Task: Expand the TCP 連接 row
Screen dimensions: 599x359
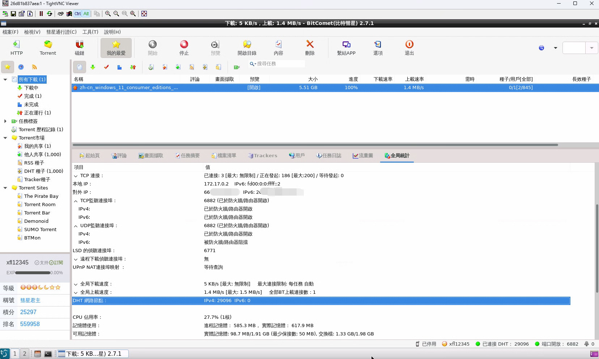Action: point(76,176)
